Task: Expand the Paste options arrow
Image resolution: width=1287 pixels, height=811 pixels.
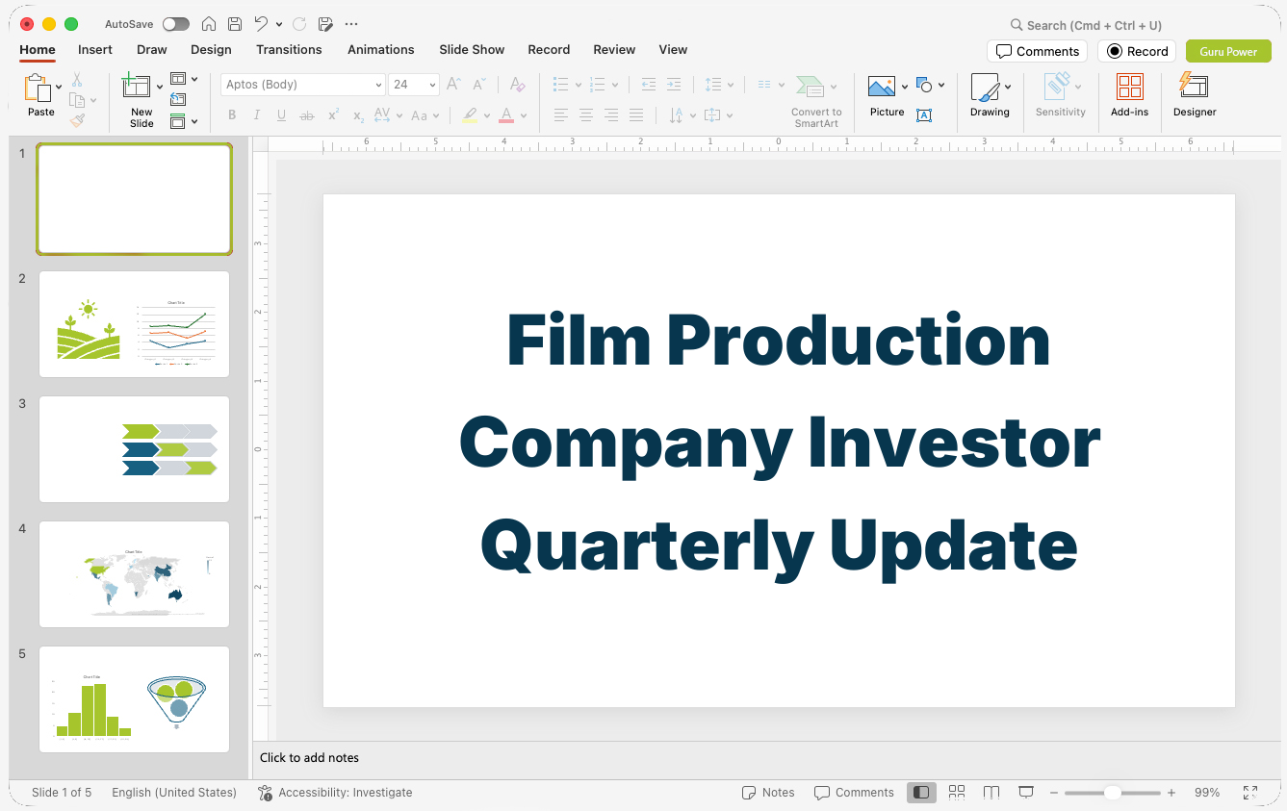Action: pos(59,88)
